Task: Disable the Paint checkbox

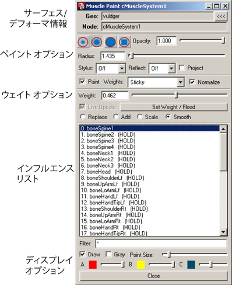Action: pos(82,82)
